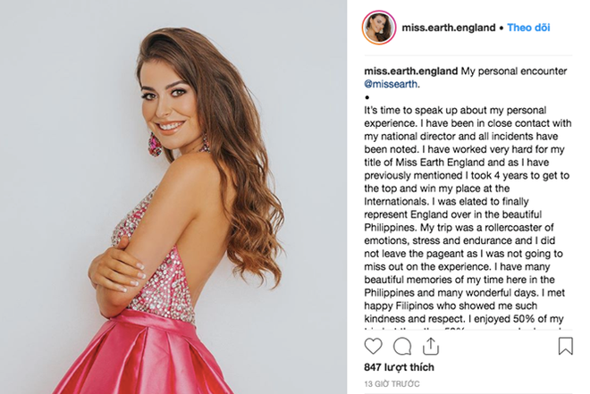590x394 pixels.
Task: Open the miss.earth.england username in the header
Action: pyautogui.click(x=449, y=28)
